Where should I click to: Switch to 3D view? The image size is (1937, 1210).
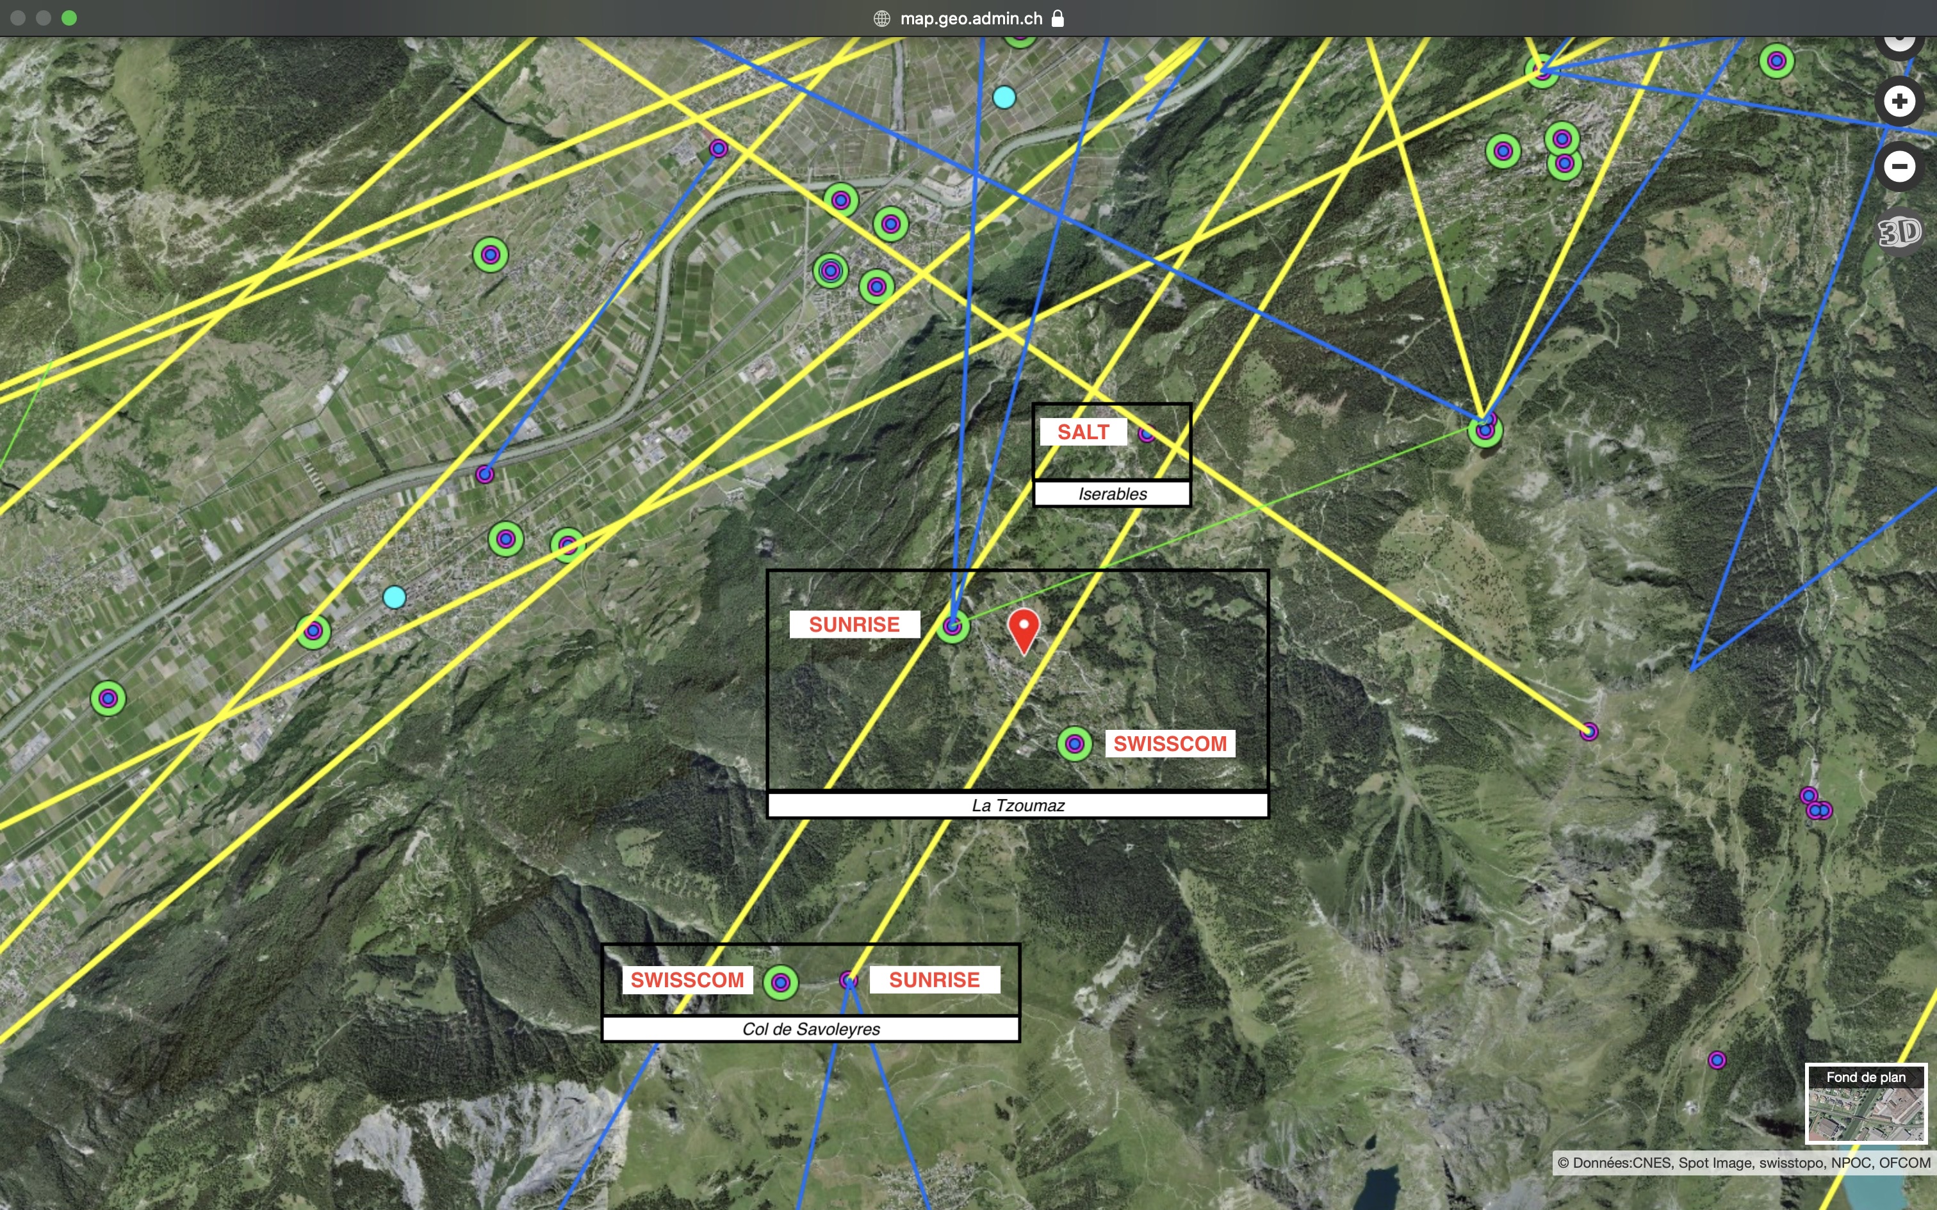pyautogui.click(x=1899, y=233)
